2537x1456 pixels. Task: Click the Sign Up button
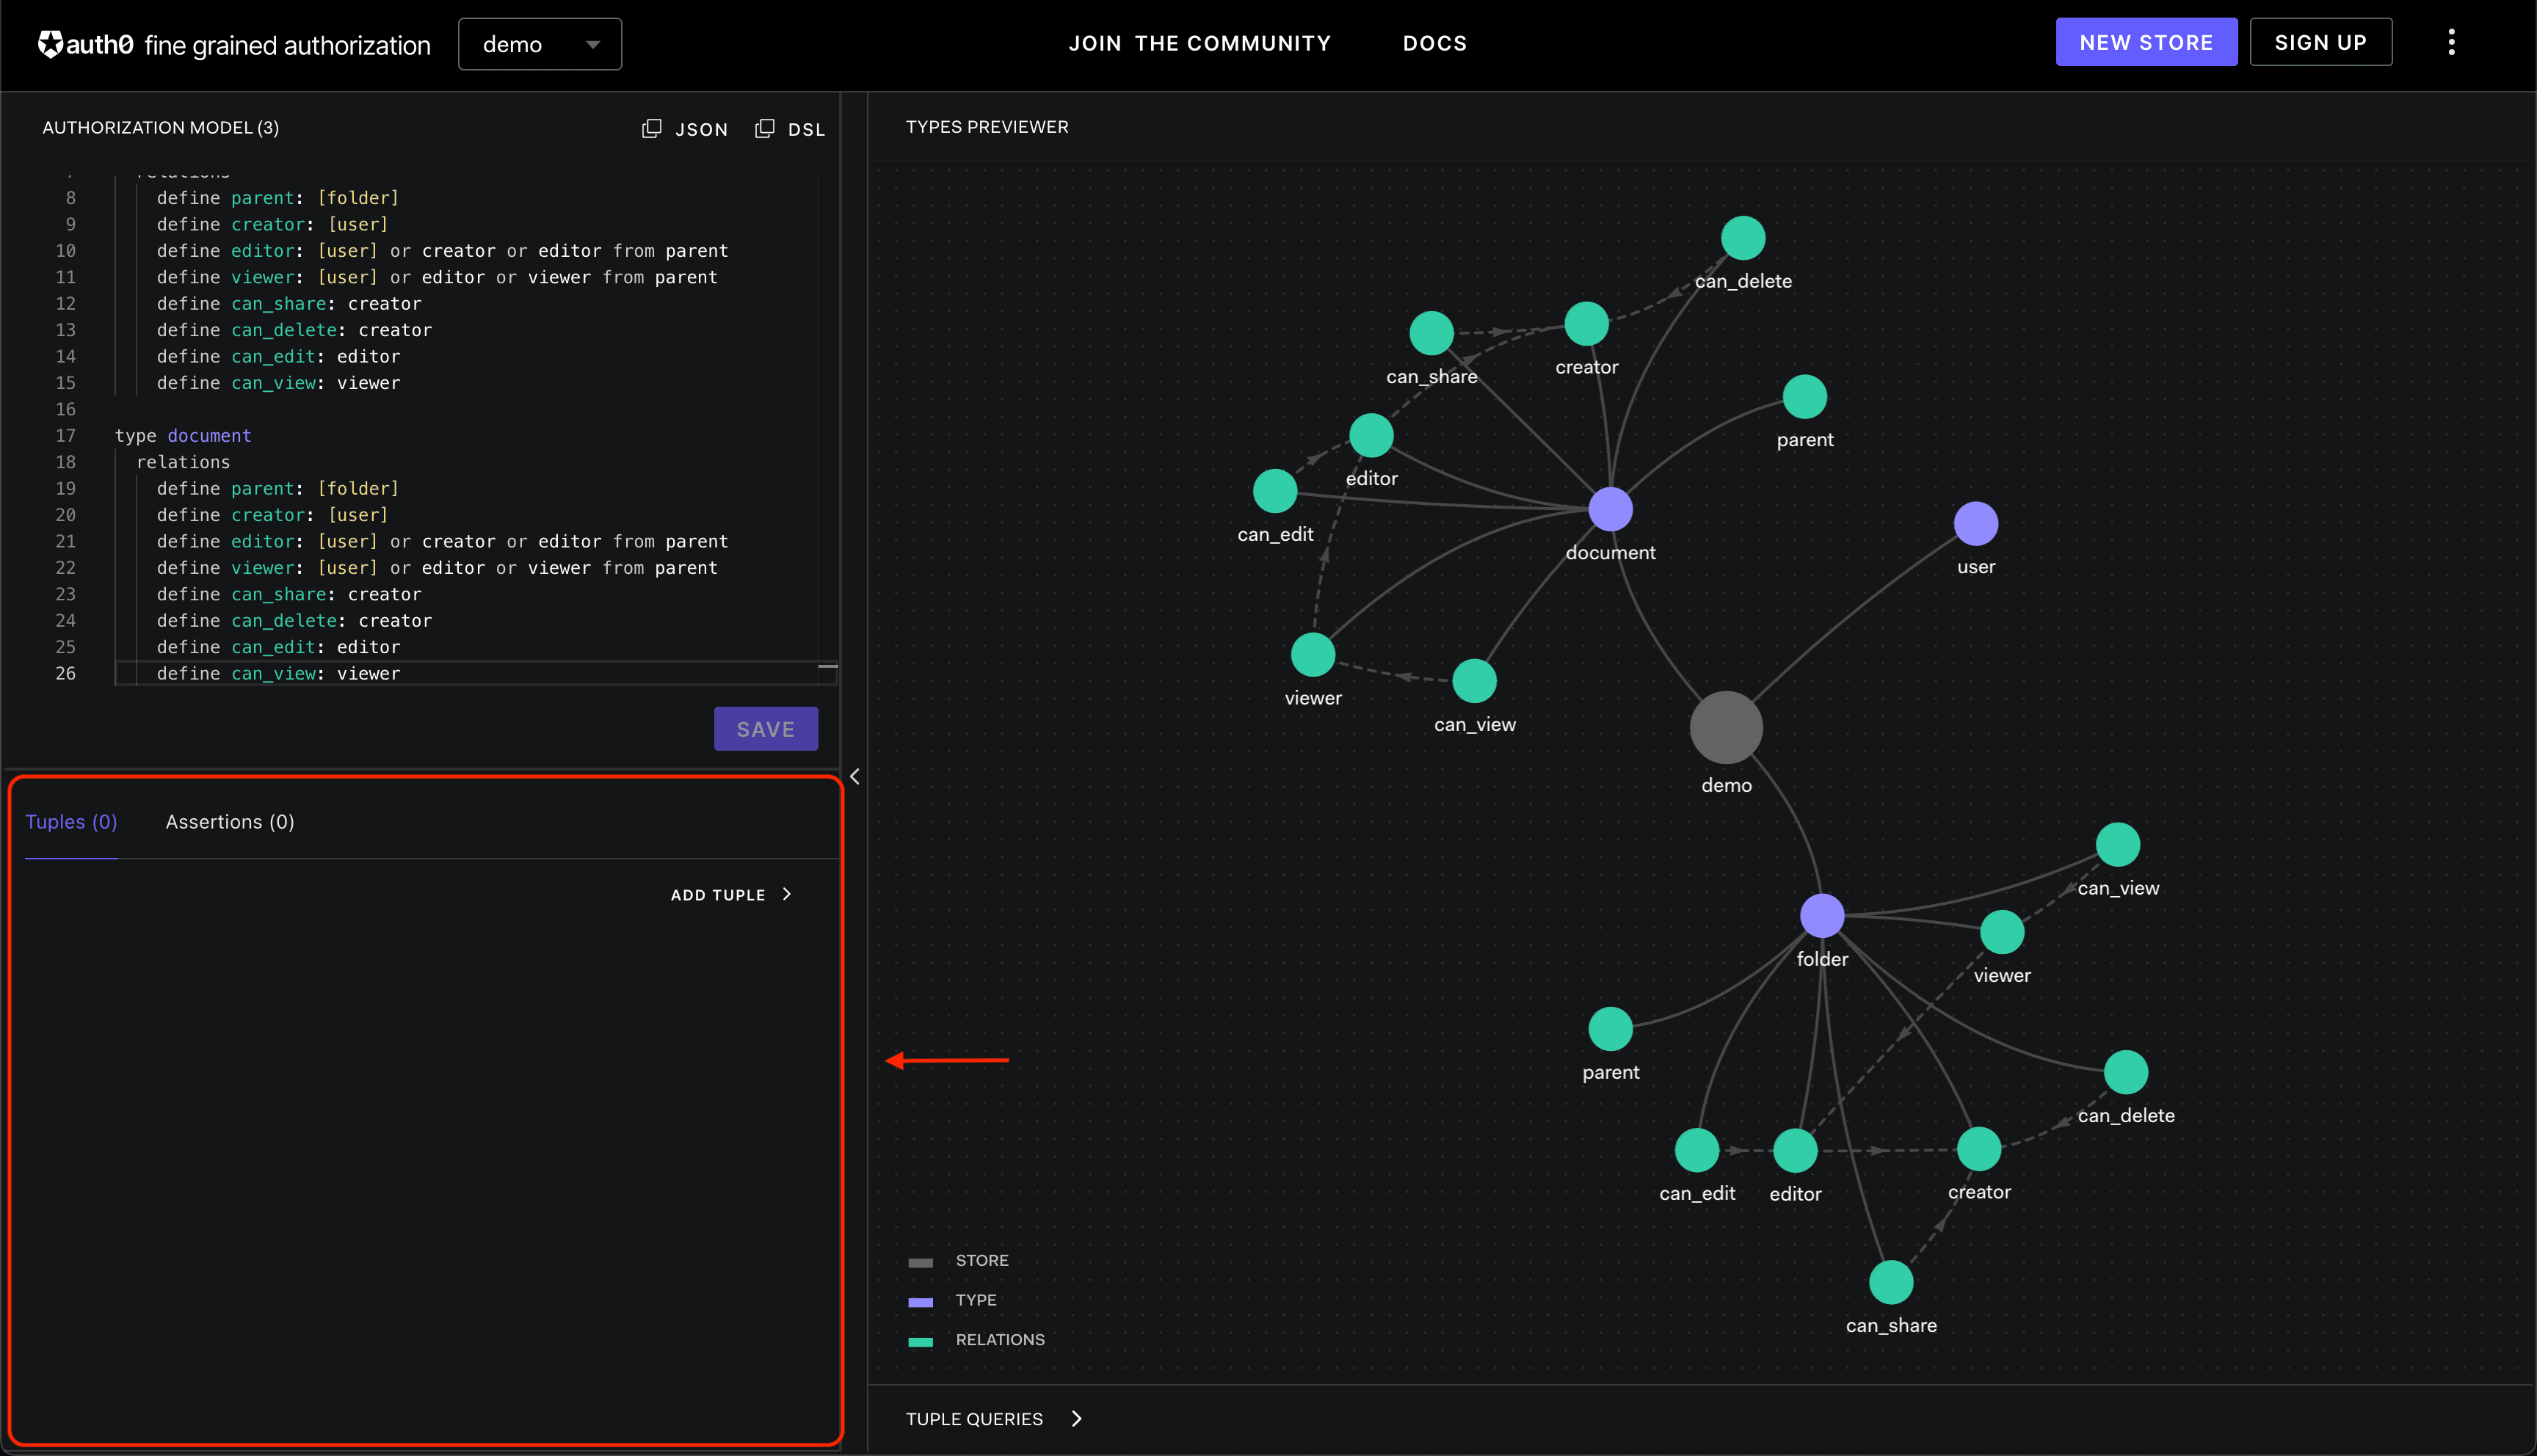[x=2321, y=42]
